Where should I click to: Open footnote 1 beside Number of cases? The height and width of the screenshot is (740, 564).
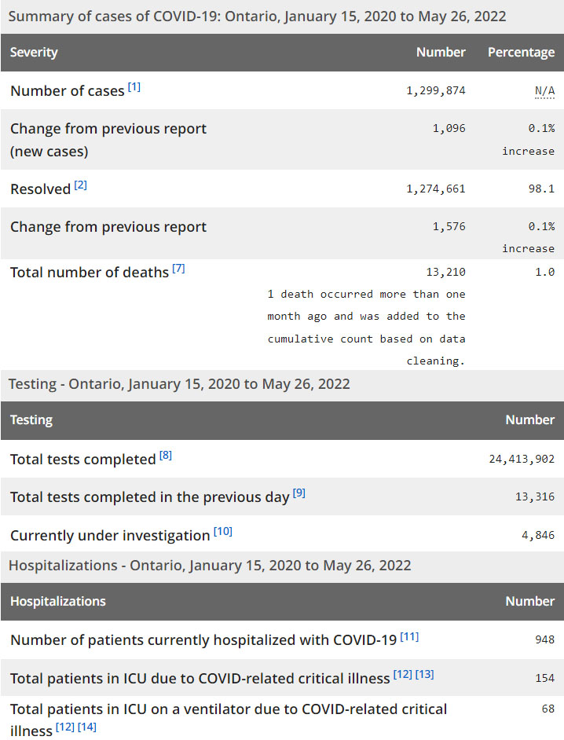134,87
